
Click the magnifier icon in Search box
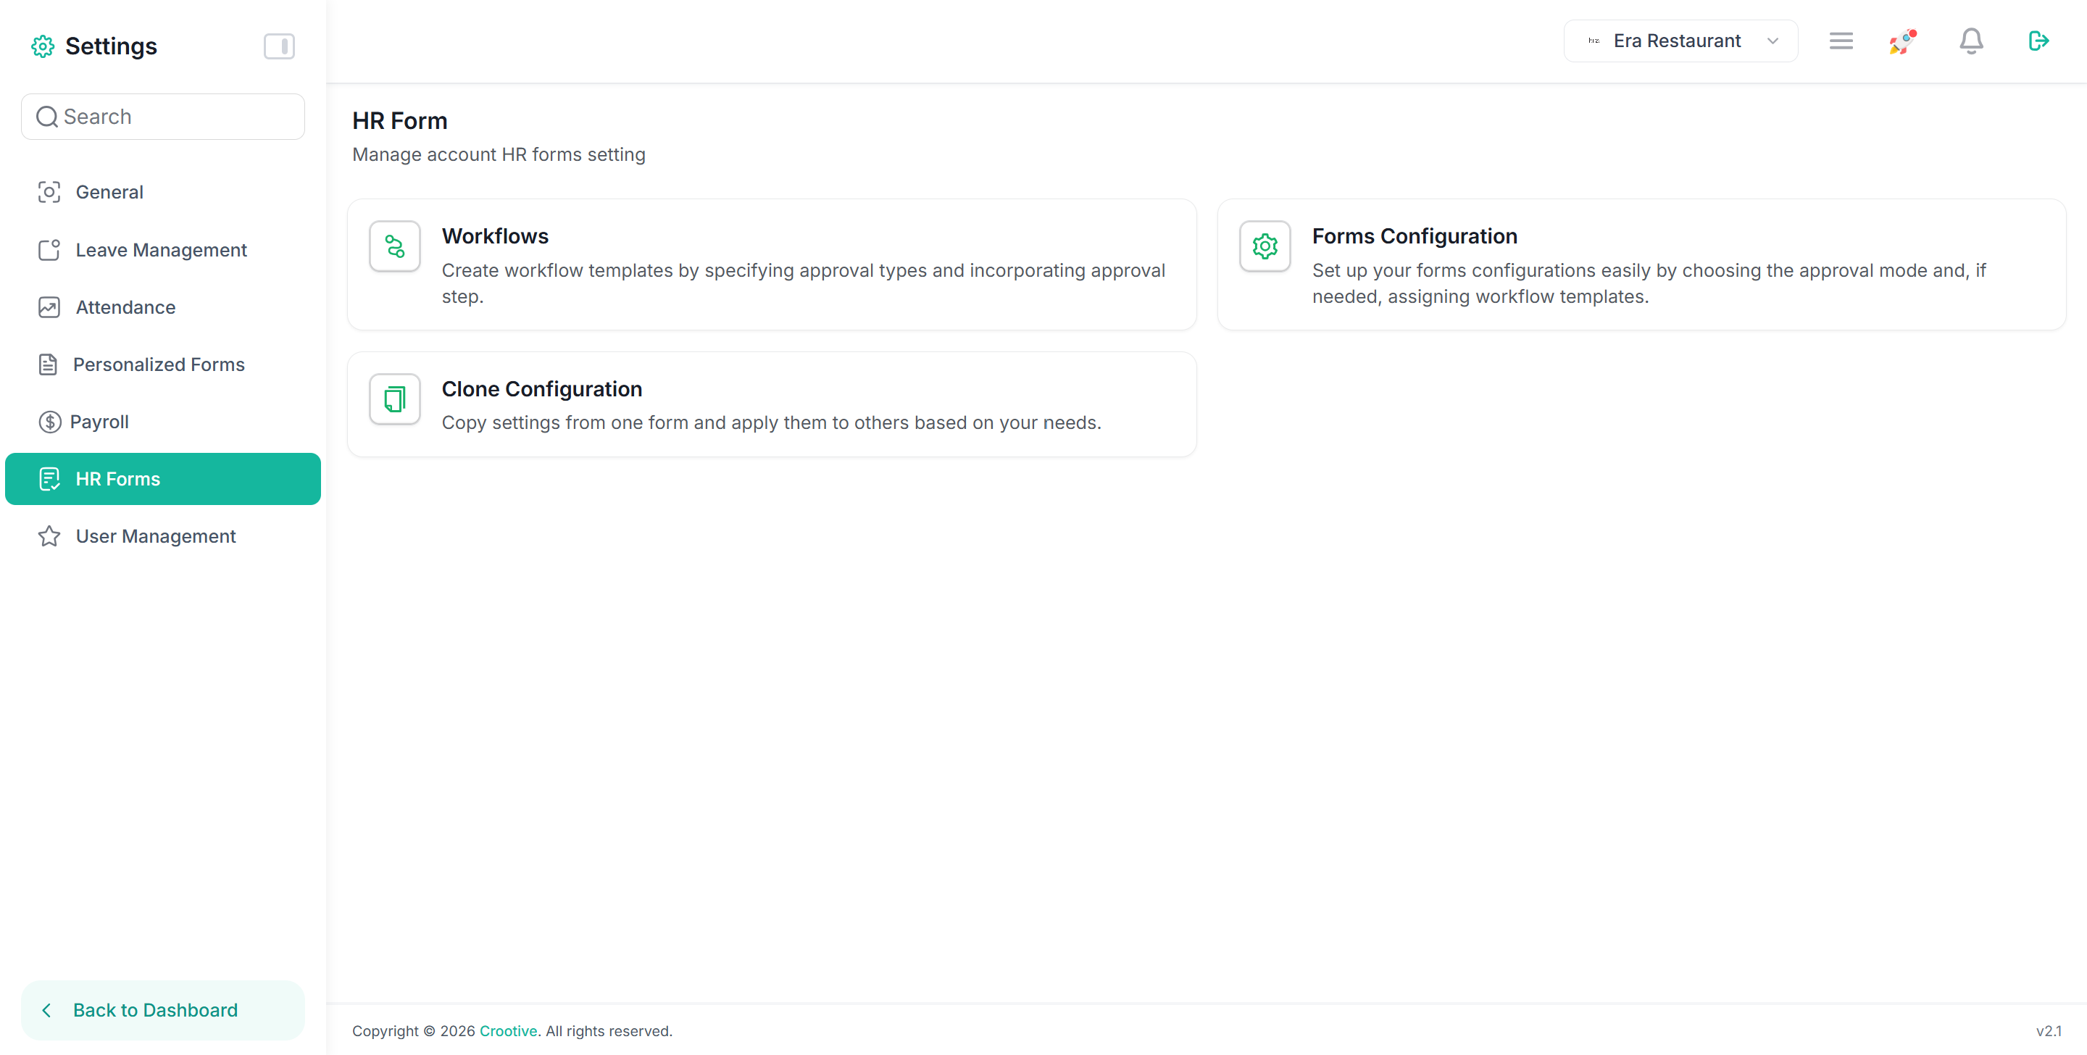[x=47, y=117]
